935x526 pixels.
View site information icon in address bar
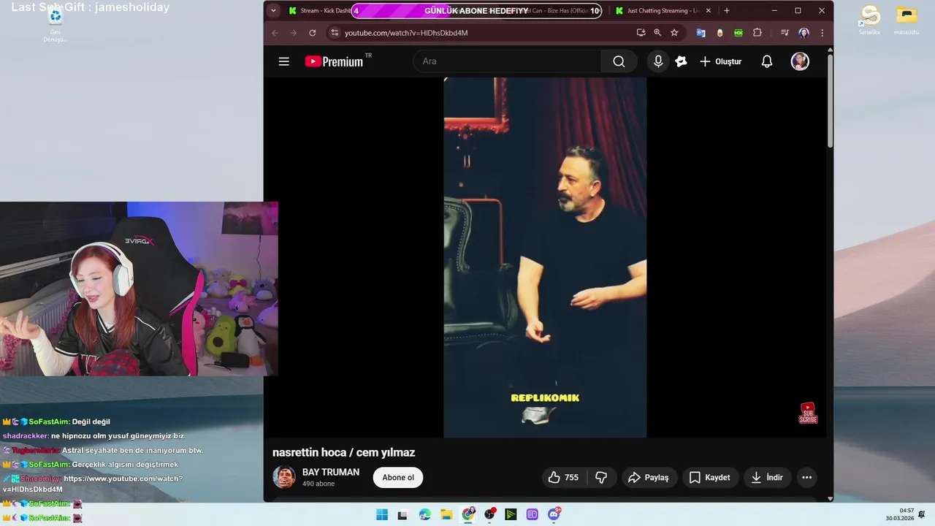[x=335, y=33]
